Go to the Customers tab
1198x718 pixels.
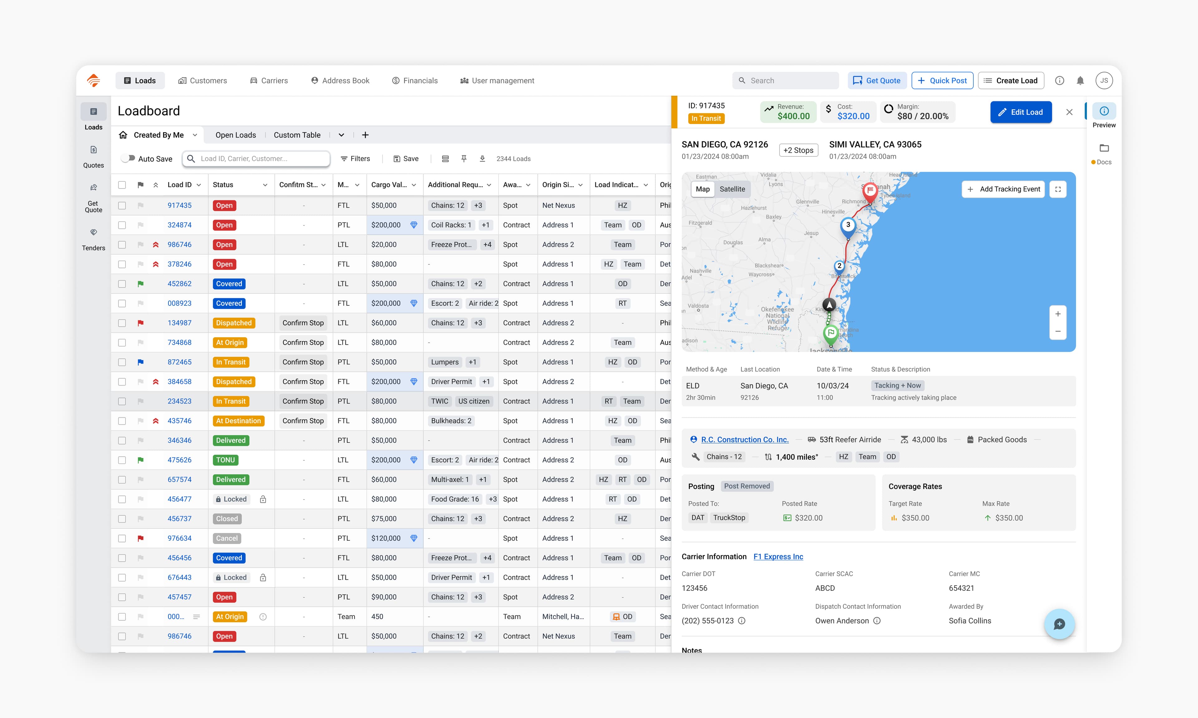point(202,81)
